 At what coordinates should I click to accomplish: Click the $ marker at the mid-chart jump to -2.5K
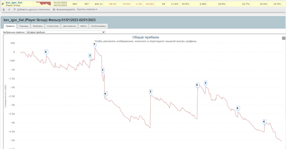pos(150,92)
